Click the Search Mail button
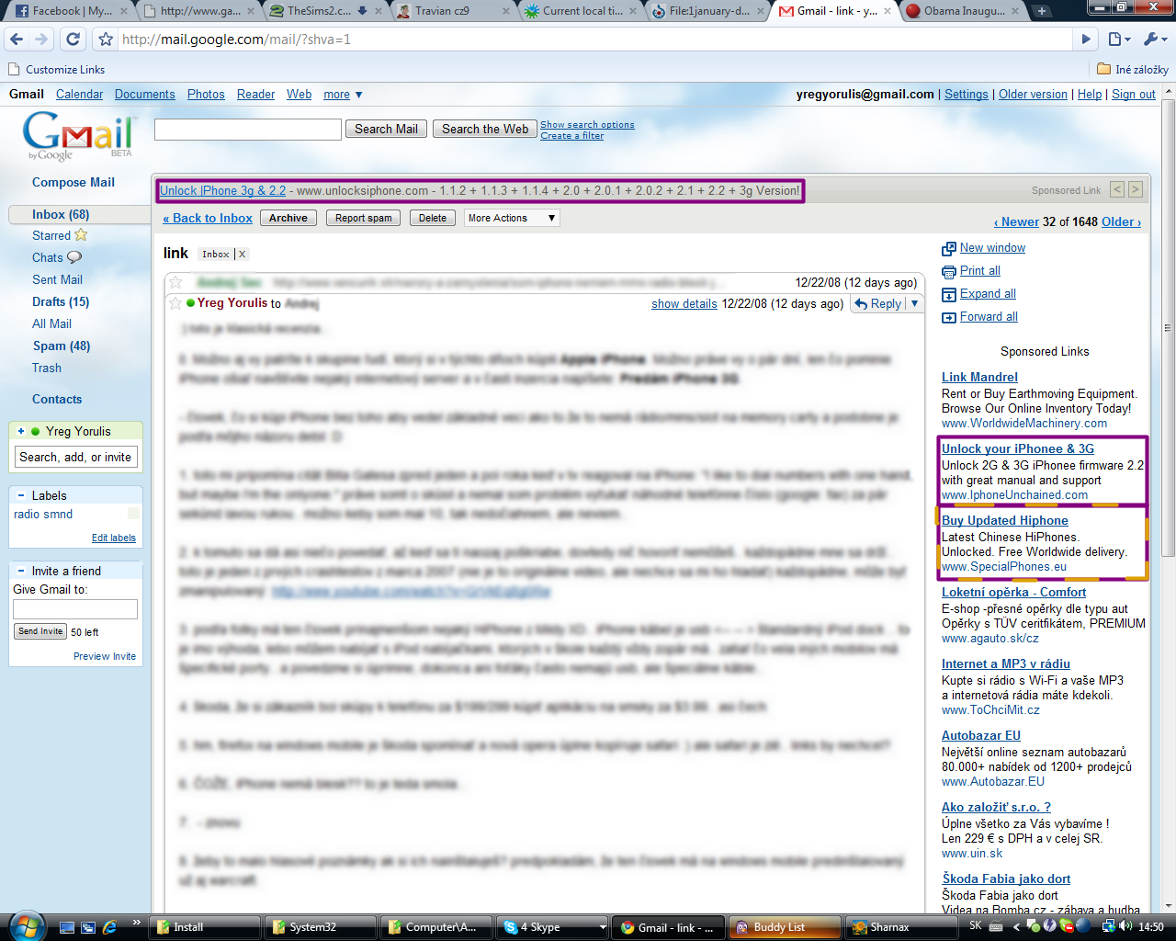 point(386,130)
